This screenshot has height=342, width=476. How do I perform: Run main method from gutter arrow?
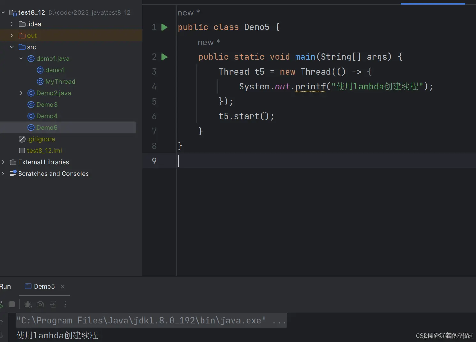coord(165,57)
